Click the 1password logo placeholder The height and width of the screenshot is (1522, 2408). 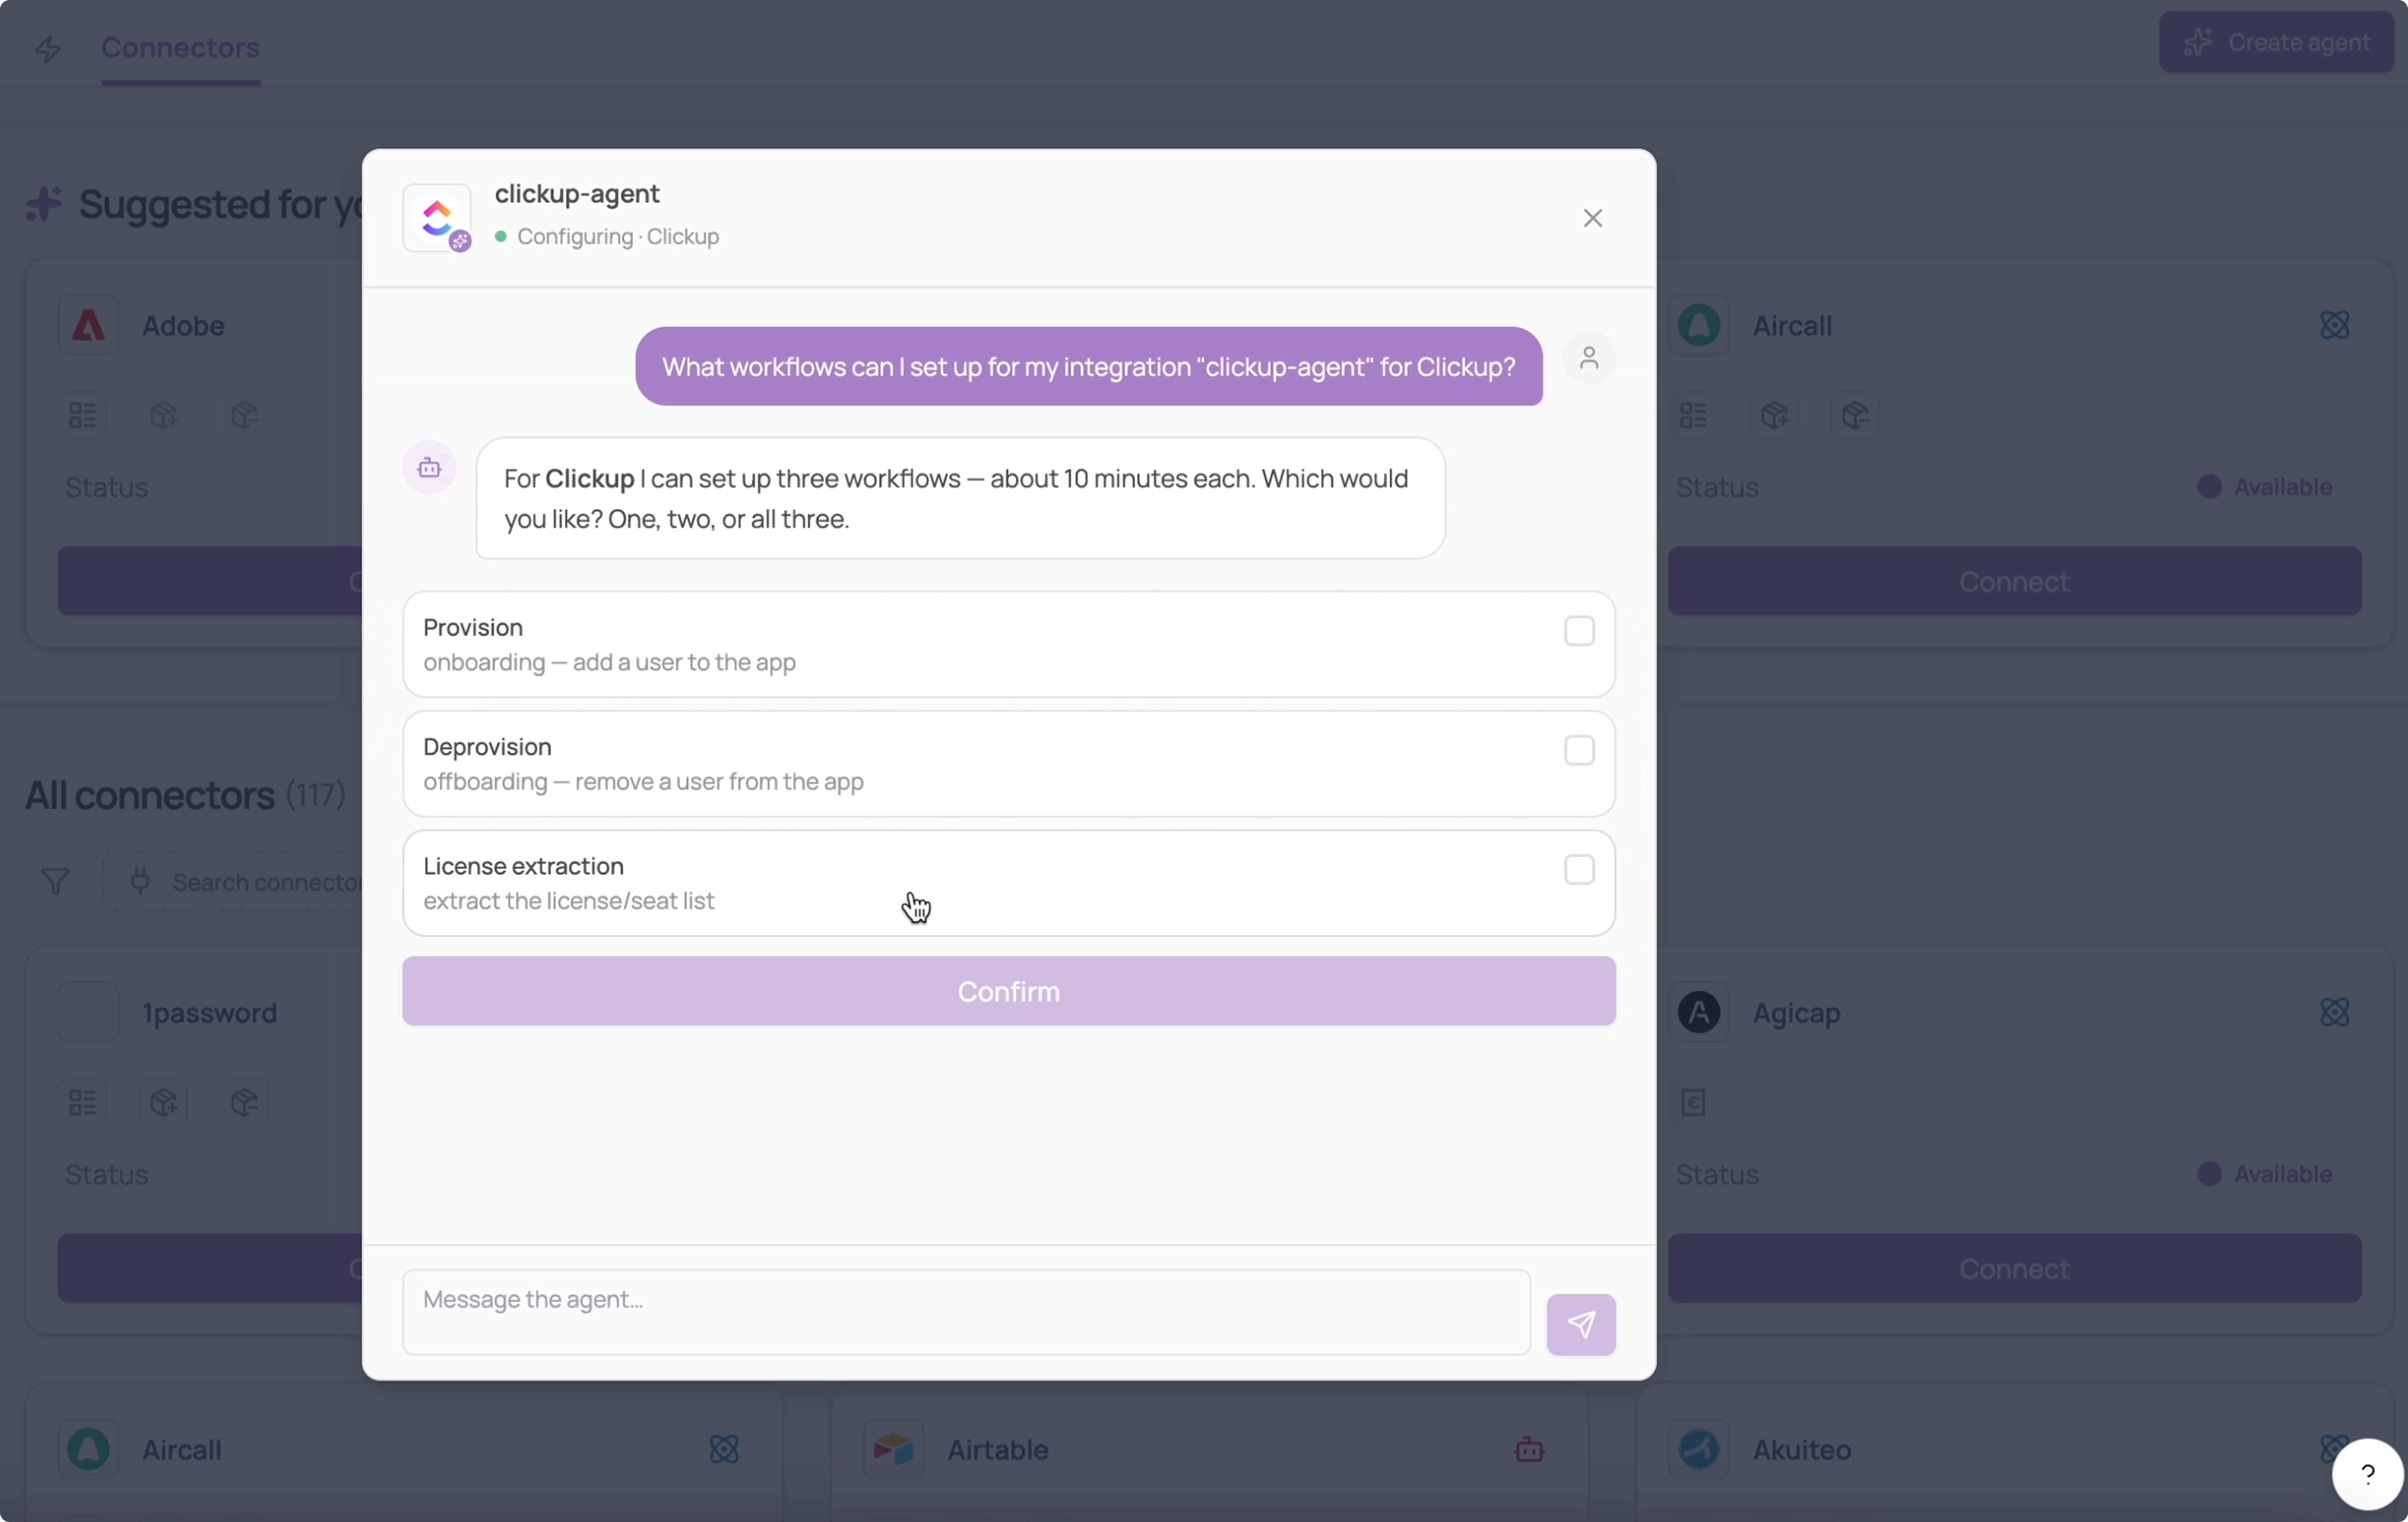pos(88,1012)
